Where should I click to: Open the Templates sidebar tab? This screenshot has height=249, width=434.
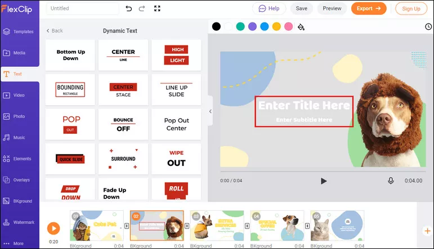(x=20, y=31)
